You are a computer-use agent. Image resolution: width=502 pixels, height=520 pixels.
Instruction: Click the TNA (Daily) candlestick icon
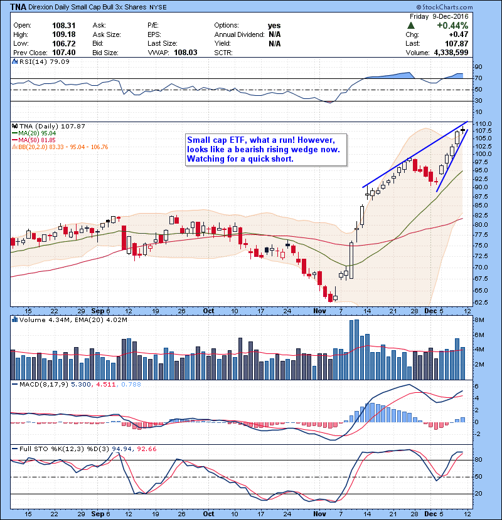click(15, 126)
